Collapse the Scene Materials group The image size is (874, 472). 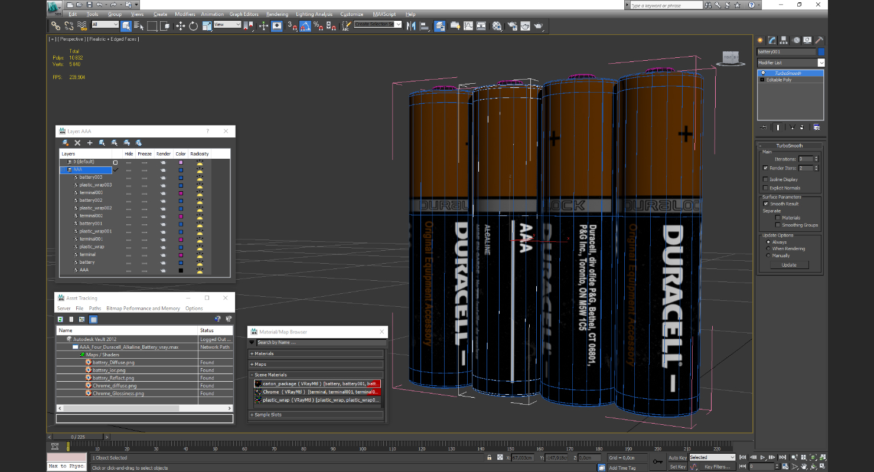(317, 375)
